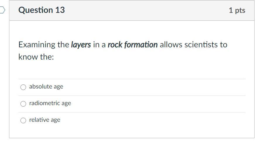Pick the relative age radio button
The width and height of the screenshot is (261, 144).
(23, 120)
